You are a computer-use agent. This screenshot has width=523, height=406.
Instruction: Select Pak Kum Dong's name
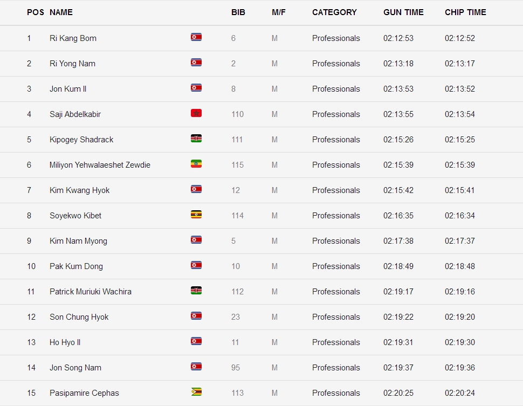(76, 266)
